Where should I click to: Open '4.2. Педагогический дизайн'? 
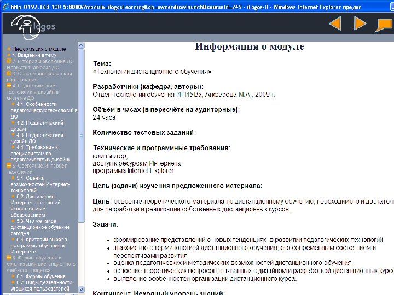pos(37,126)
